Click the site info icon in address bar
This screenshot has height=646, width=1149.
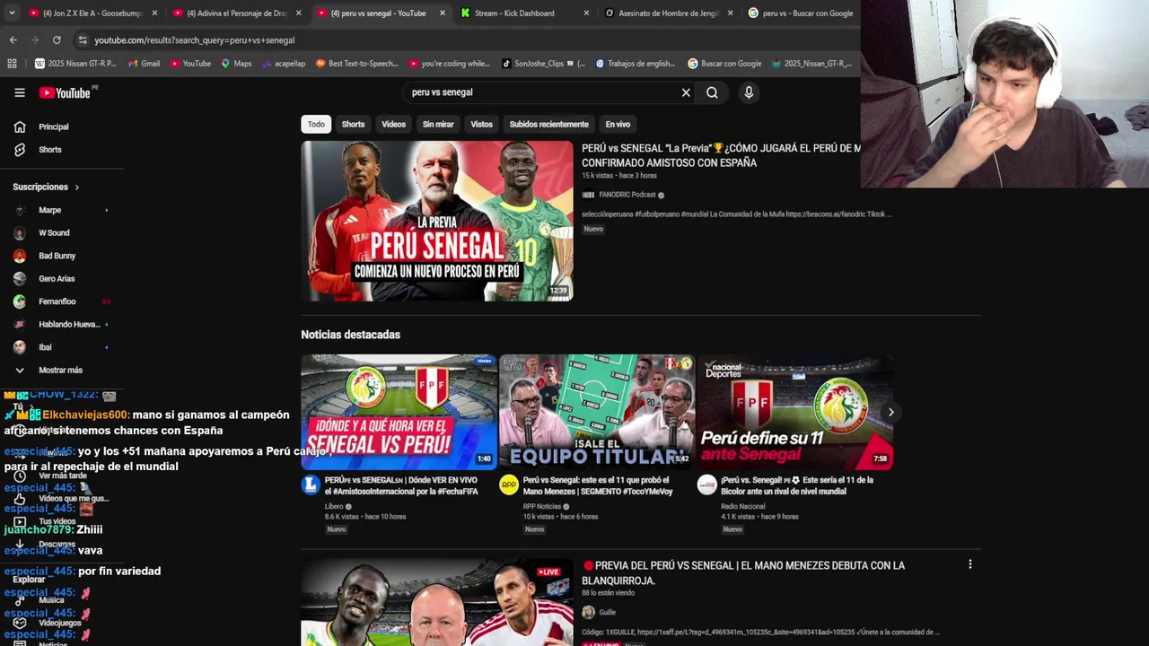point(82,40)
